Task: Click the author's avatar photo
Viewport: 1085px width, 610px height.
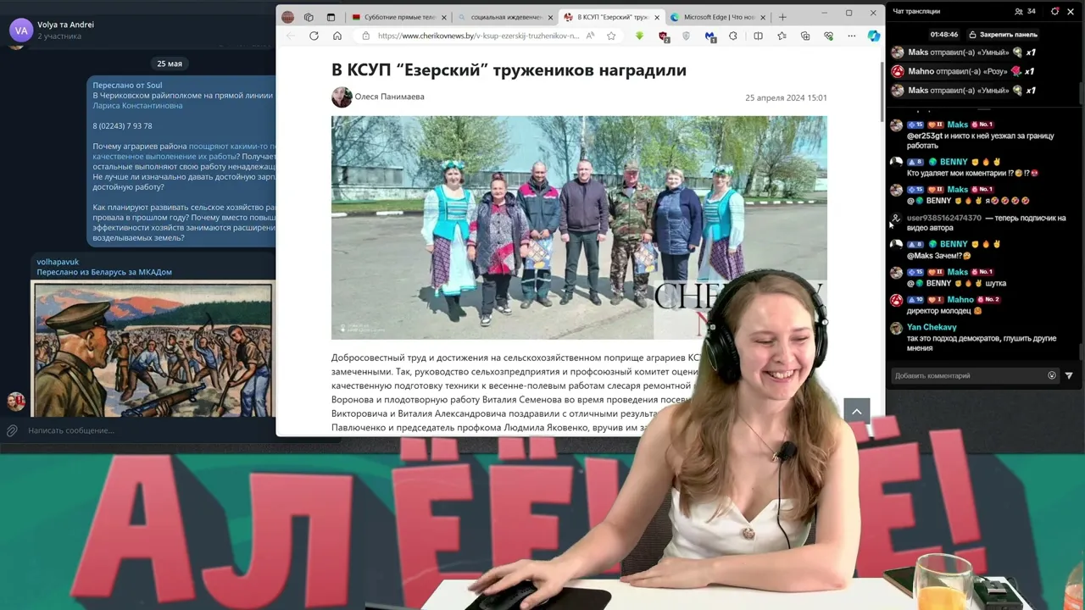Action: pyautogui.click(x=342, y=97)
